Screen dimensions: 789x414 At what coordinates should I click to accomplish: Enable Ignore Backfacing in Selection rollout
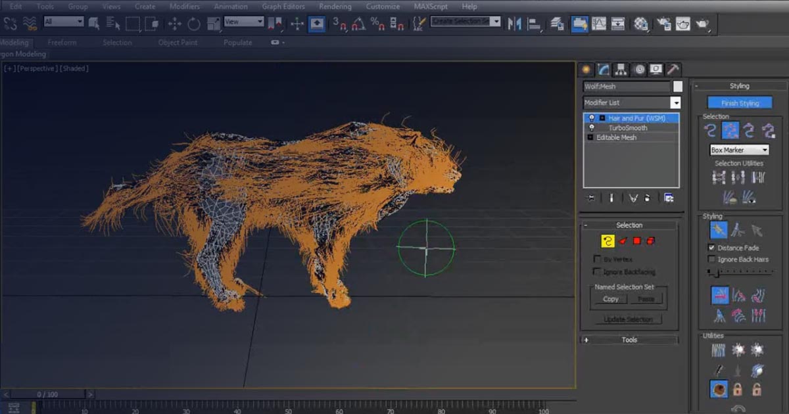point(597,271)
